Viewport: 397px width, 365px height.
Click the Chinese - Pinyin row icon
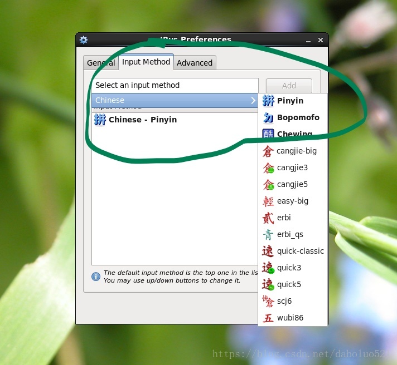(100, 120)
